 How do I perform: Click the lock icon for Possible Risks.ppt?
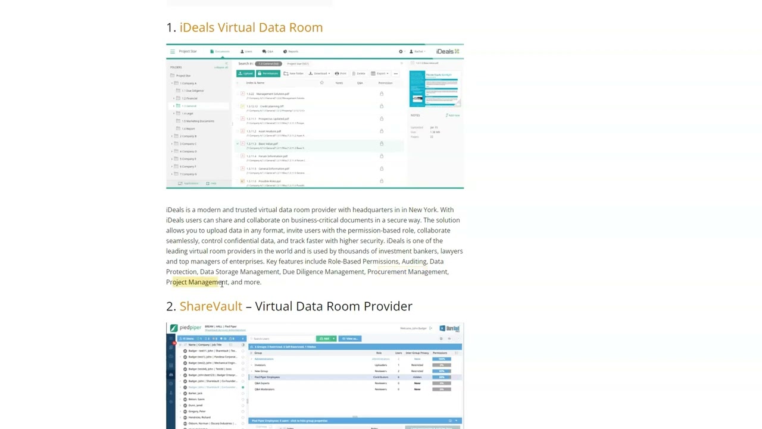click(x=382, y=181)
